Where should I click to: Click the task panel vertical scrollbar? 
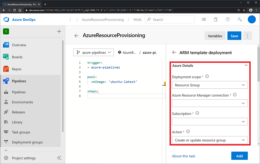tap(258, 65)
